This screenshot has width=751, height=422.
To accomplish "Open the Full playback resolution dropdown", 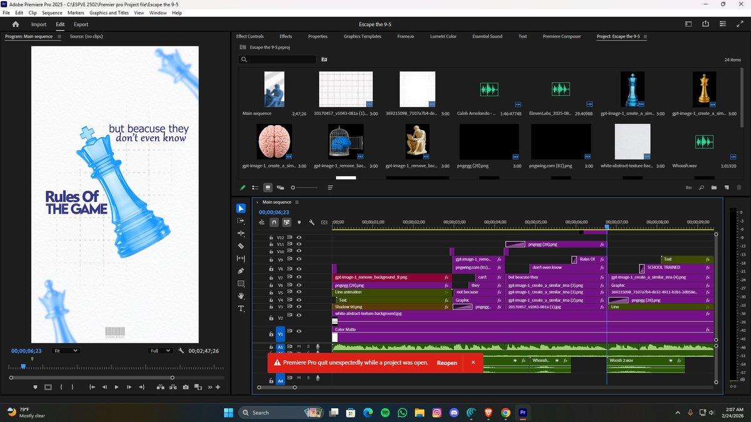I will (x=160, y=351).
